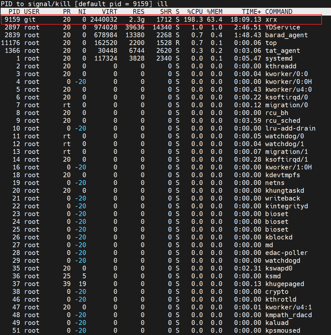
Task: Select the xrx process command
Action: (271, 19)
